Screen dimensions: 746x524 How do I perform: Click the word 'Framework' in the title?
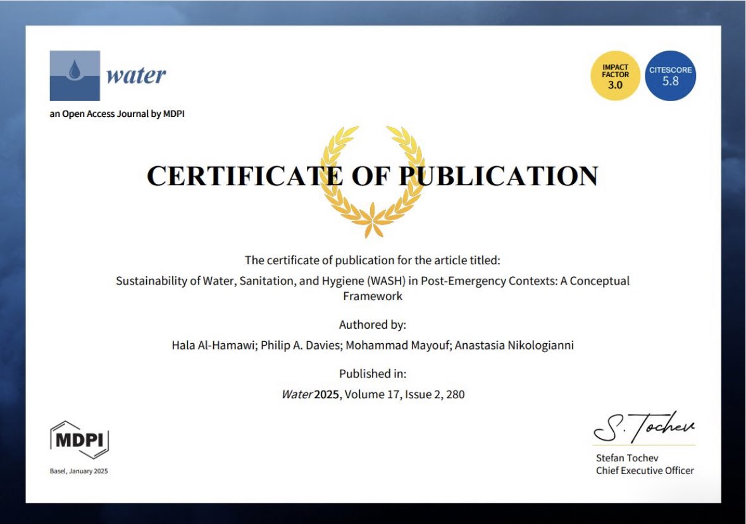[373, 296]
